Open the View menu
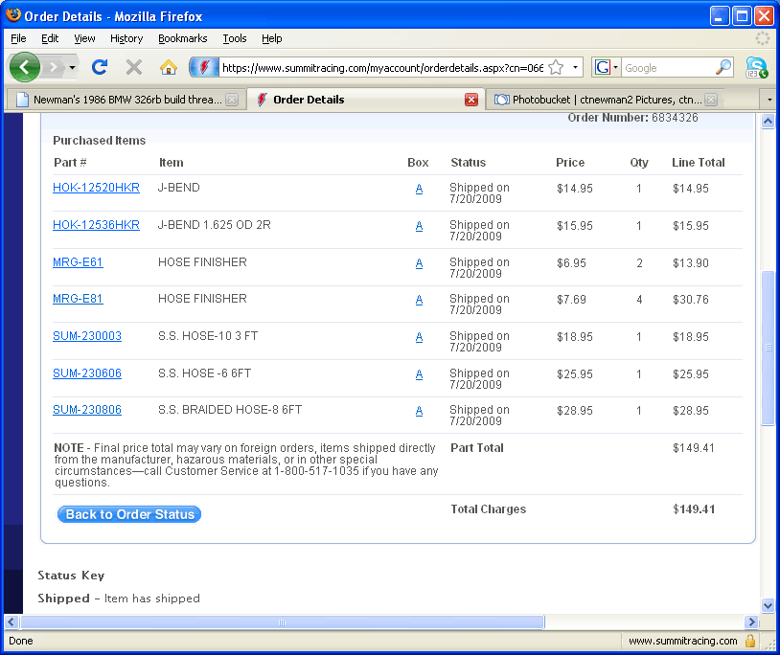Image resolution: width=780 pixels, height=655 pixels. 84,38
